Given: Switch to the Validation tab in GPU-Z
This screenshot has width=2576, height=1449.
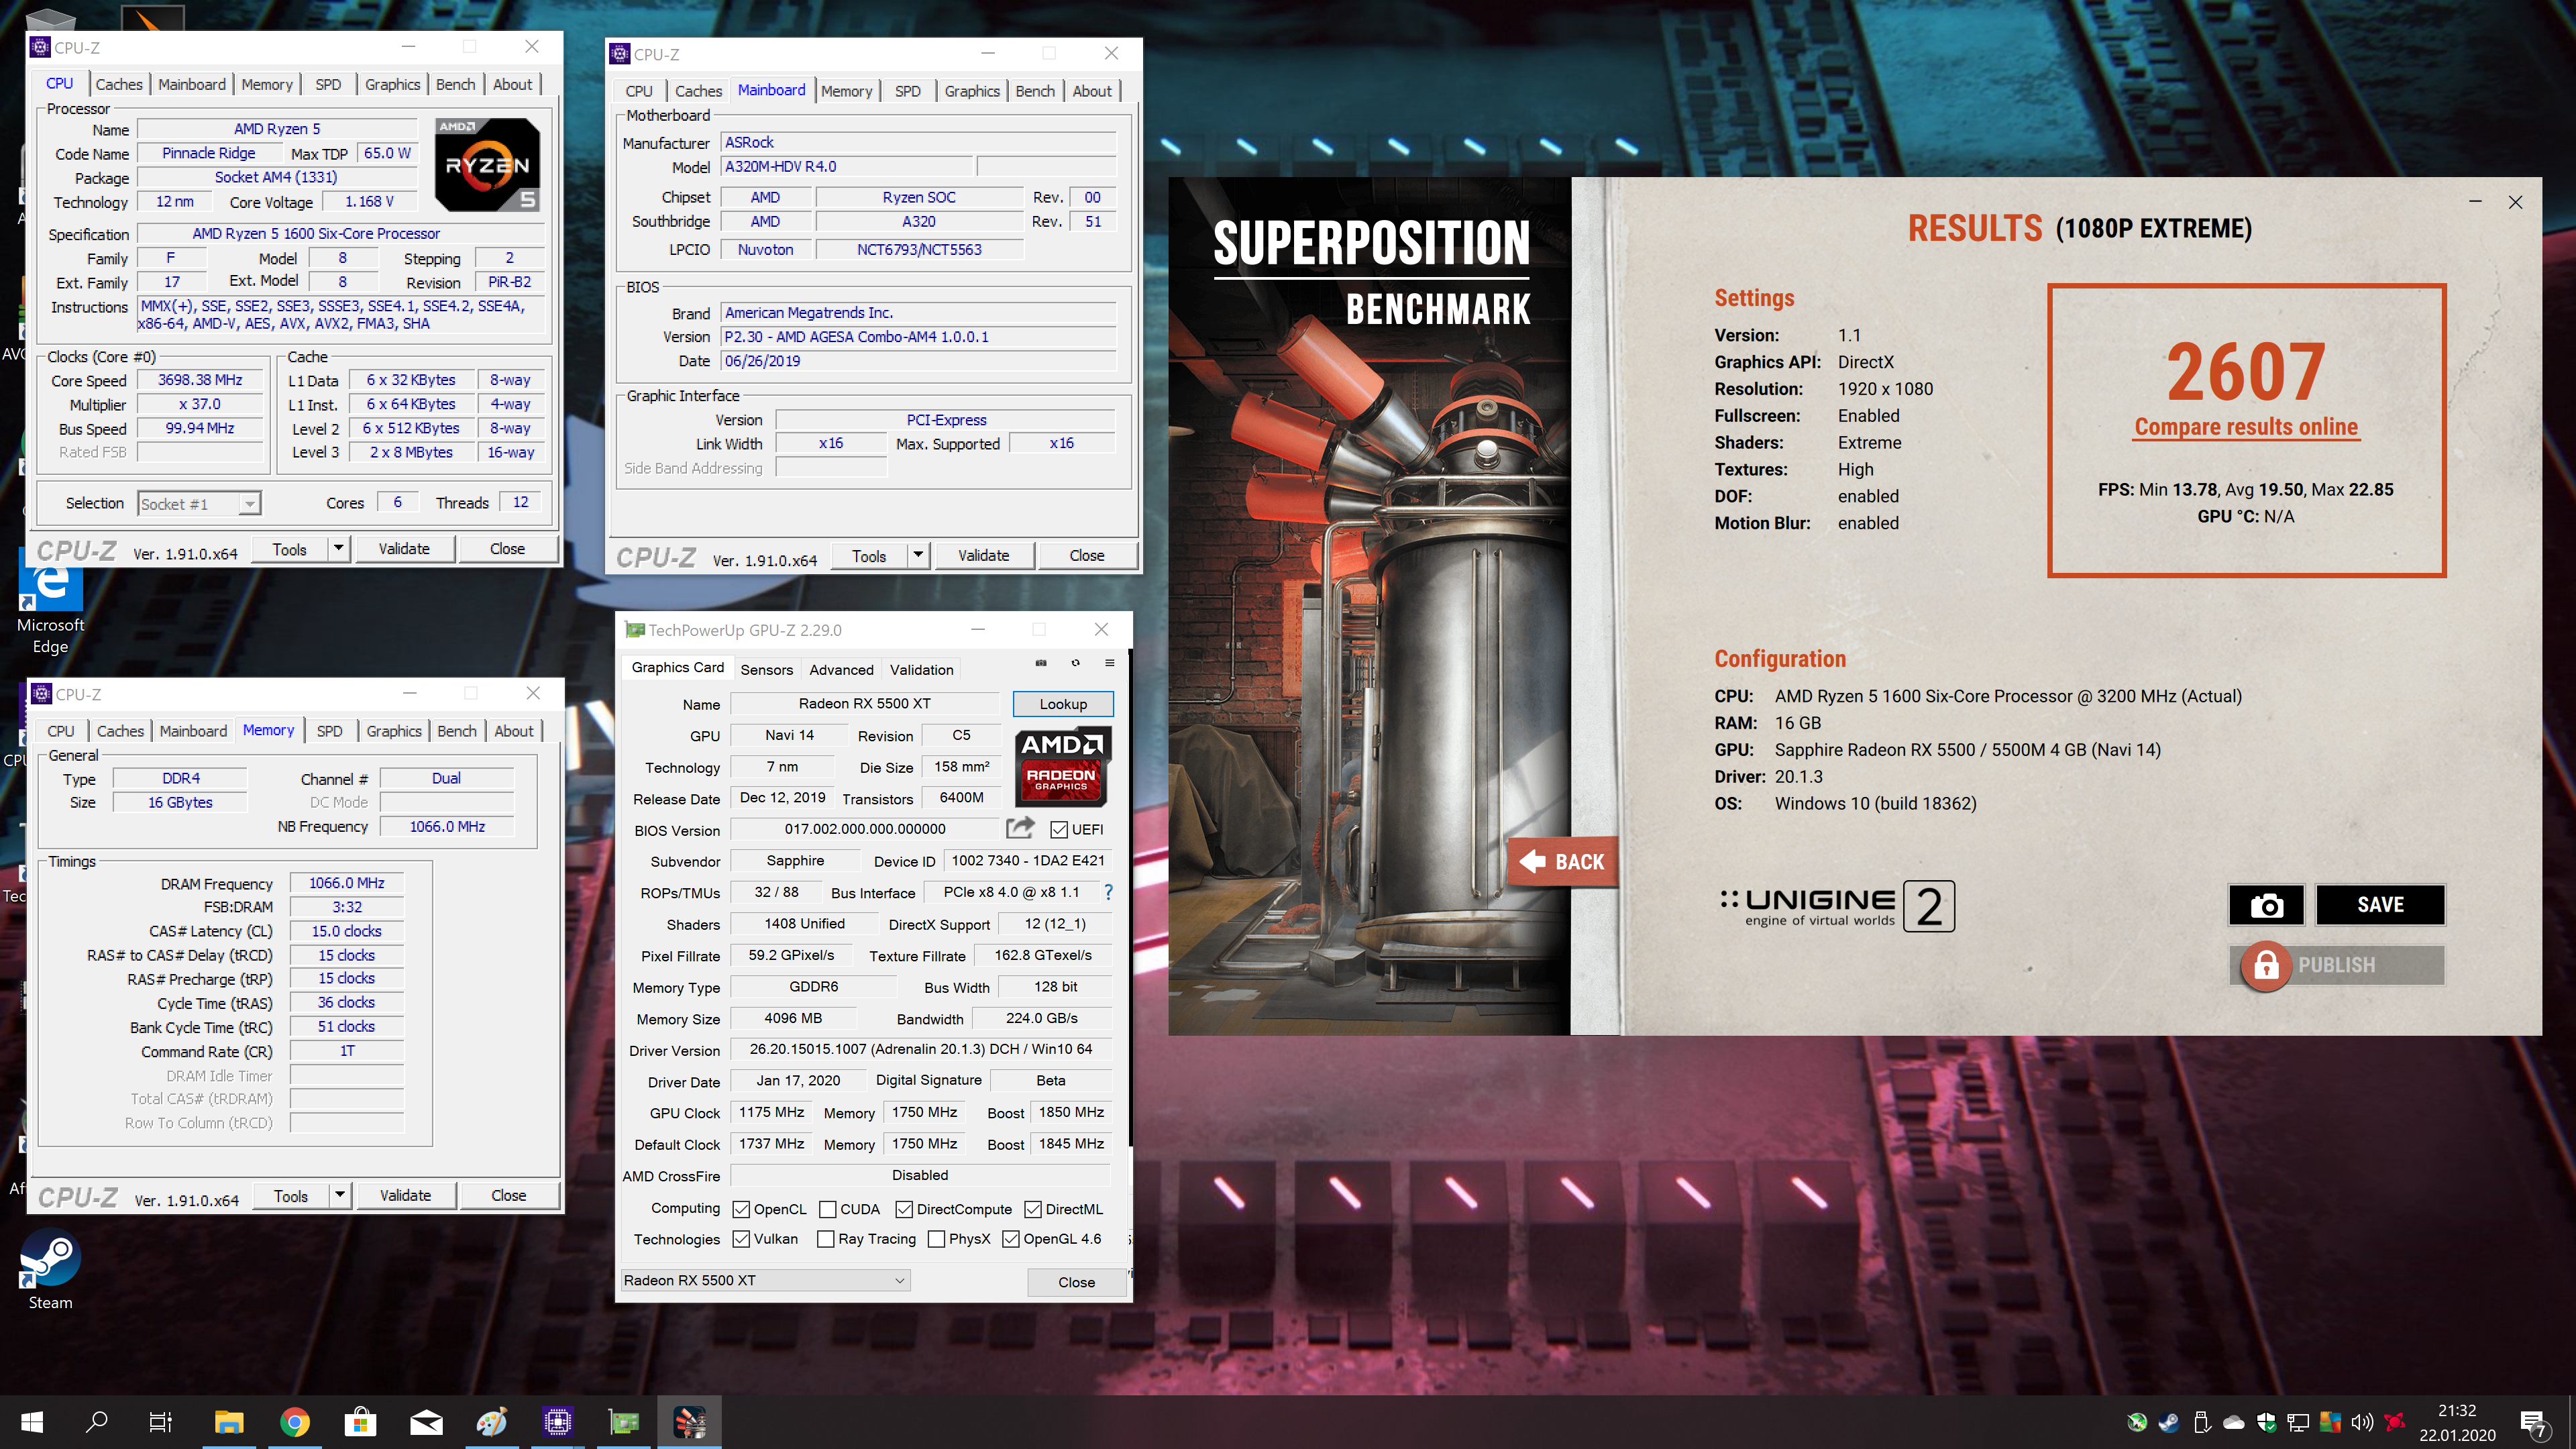Looking at the screenshot, I should (921, 669).
